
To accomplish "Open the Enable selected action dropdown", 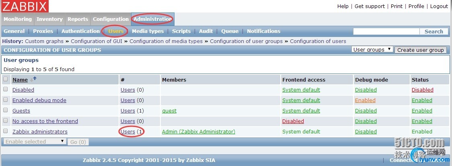I will (x=34, y=141).
